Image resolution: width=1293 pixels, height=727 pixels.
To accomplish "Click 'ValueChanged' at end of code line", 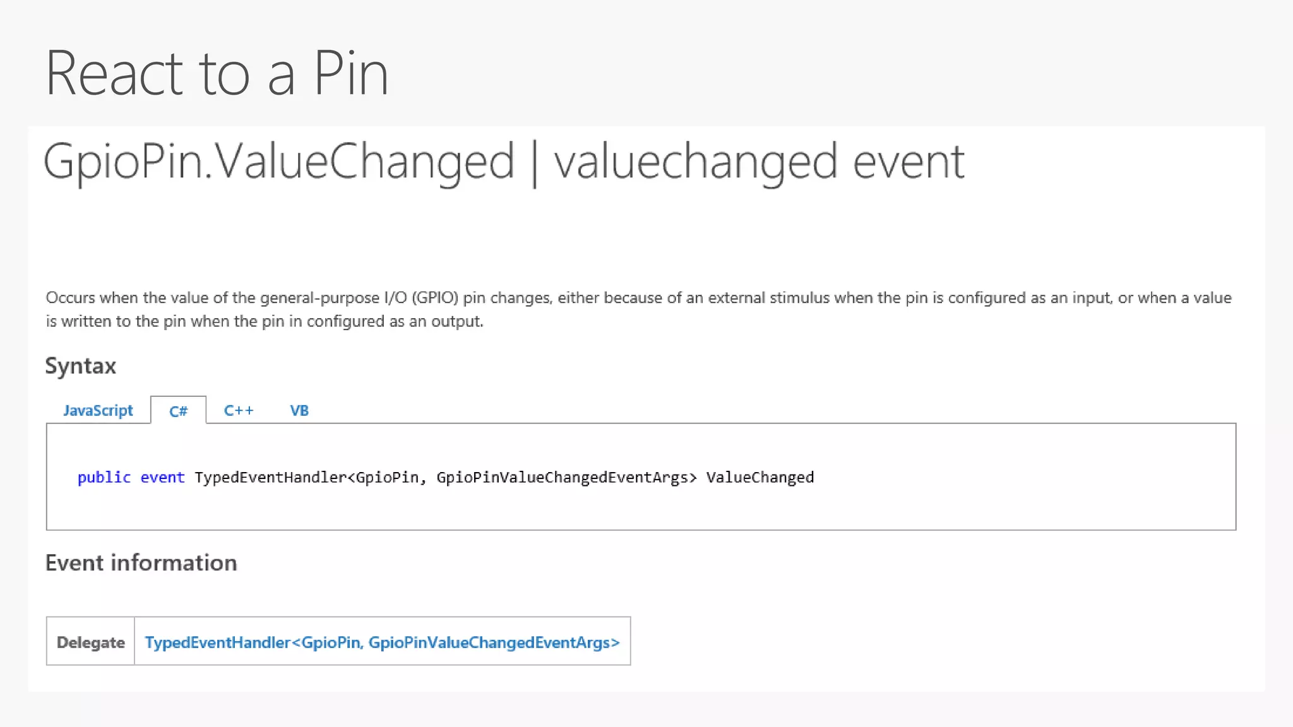I will tap(760, 478).
